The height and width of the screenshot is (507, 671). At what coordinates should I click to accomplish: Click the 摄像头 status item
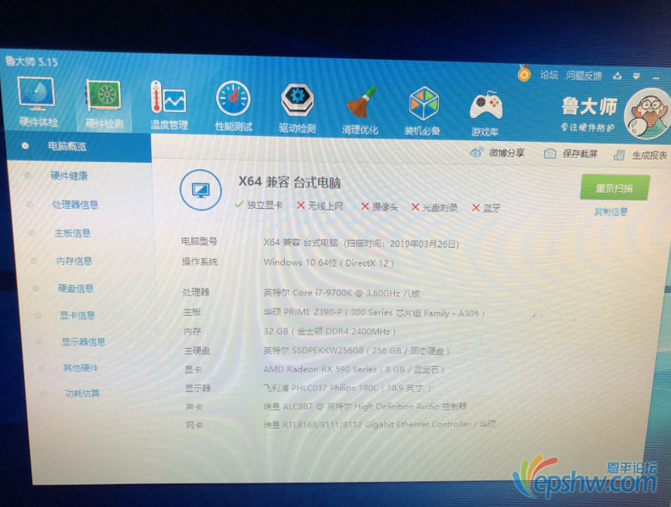(x=380, y=207)
